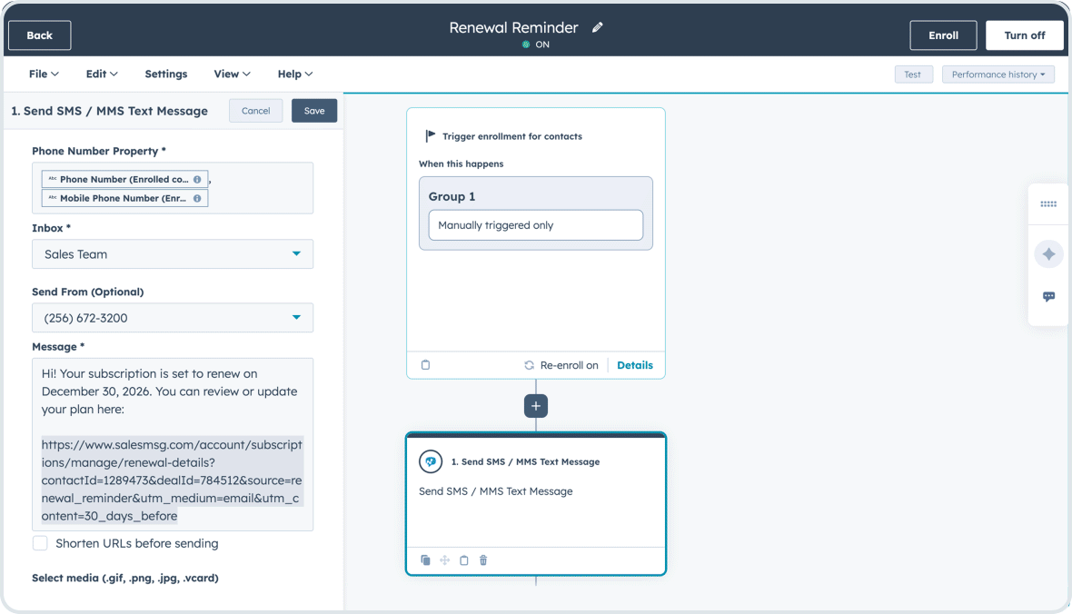Click the Turn off button
The width and height of the screenshot is (1072, 614).
1025,35
